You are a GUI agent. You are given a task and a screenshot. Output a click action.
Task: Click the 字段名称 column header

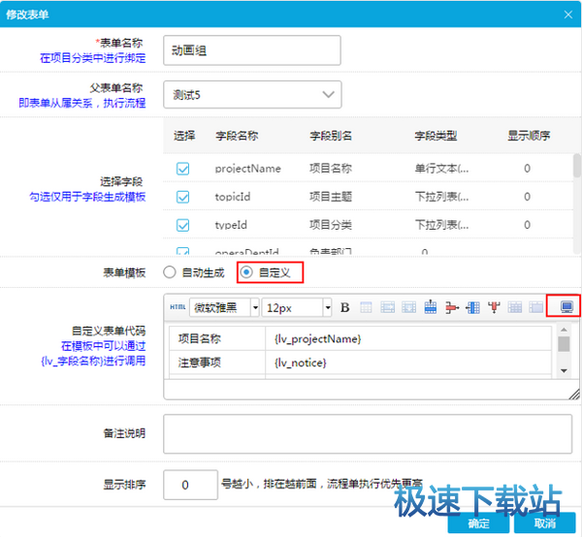point(237,136)
